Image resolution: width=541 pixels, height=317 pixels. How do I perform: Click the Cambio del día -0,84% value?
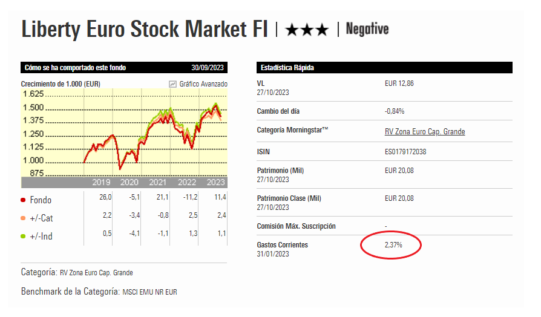click(x=394, y=111)
